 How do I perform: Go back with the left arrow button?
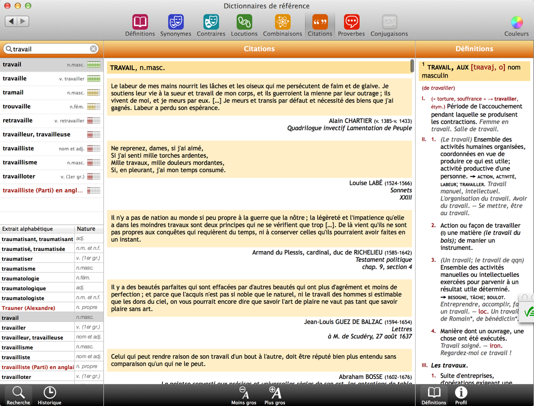click(11, 21)
